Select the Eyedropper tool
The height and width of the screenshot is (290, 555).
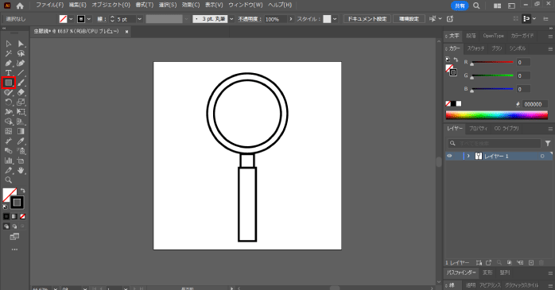pos(21,141)
